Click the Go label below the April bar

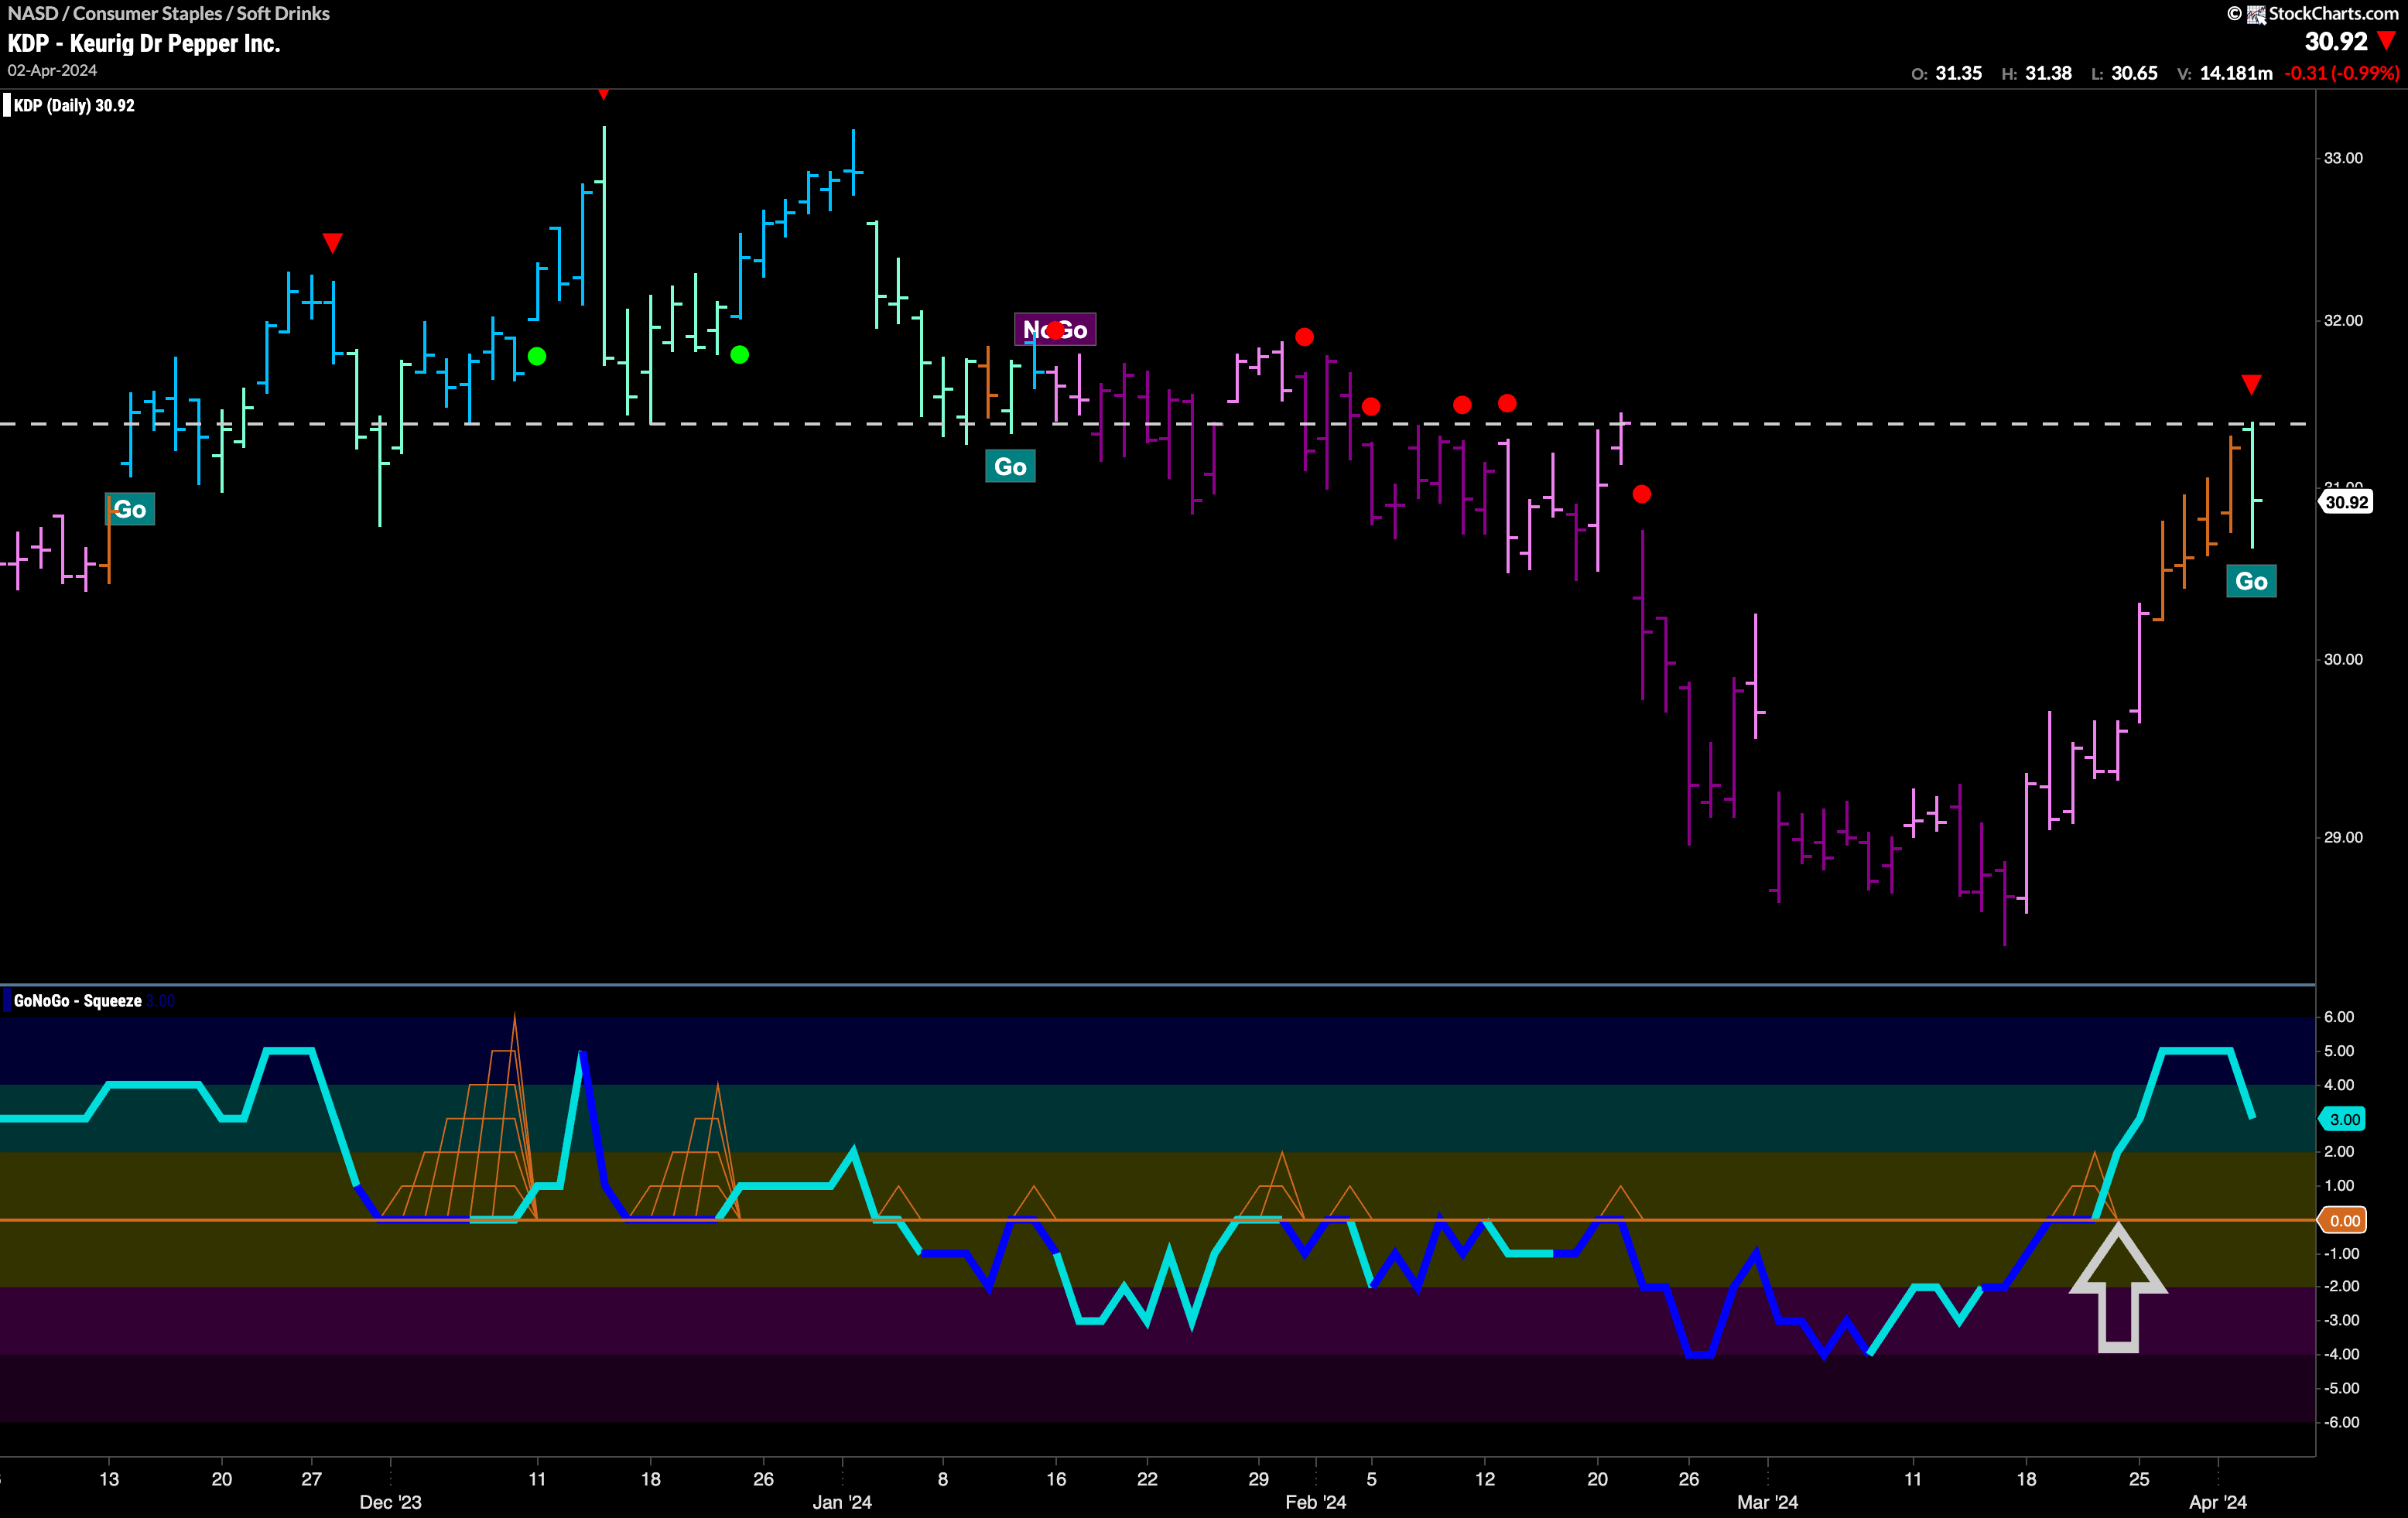point(2251,581)
